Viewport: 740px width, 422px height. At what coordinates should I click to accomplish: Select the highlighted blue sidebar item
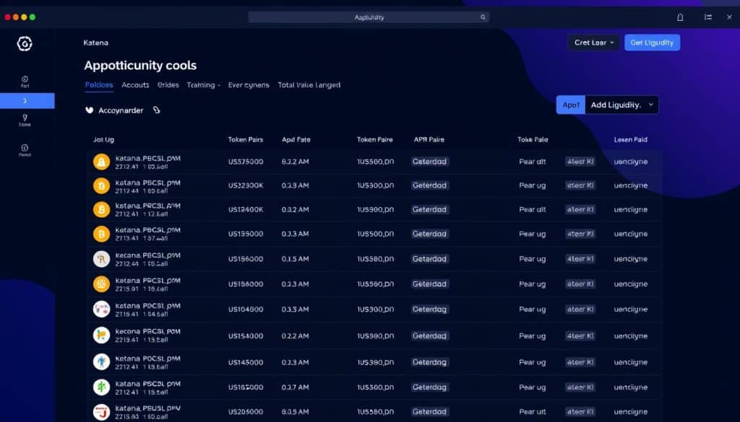pos(27,101)
